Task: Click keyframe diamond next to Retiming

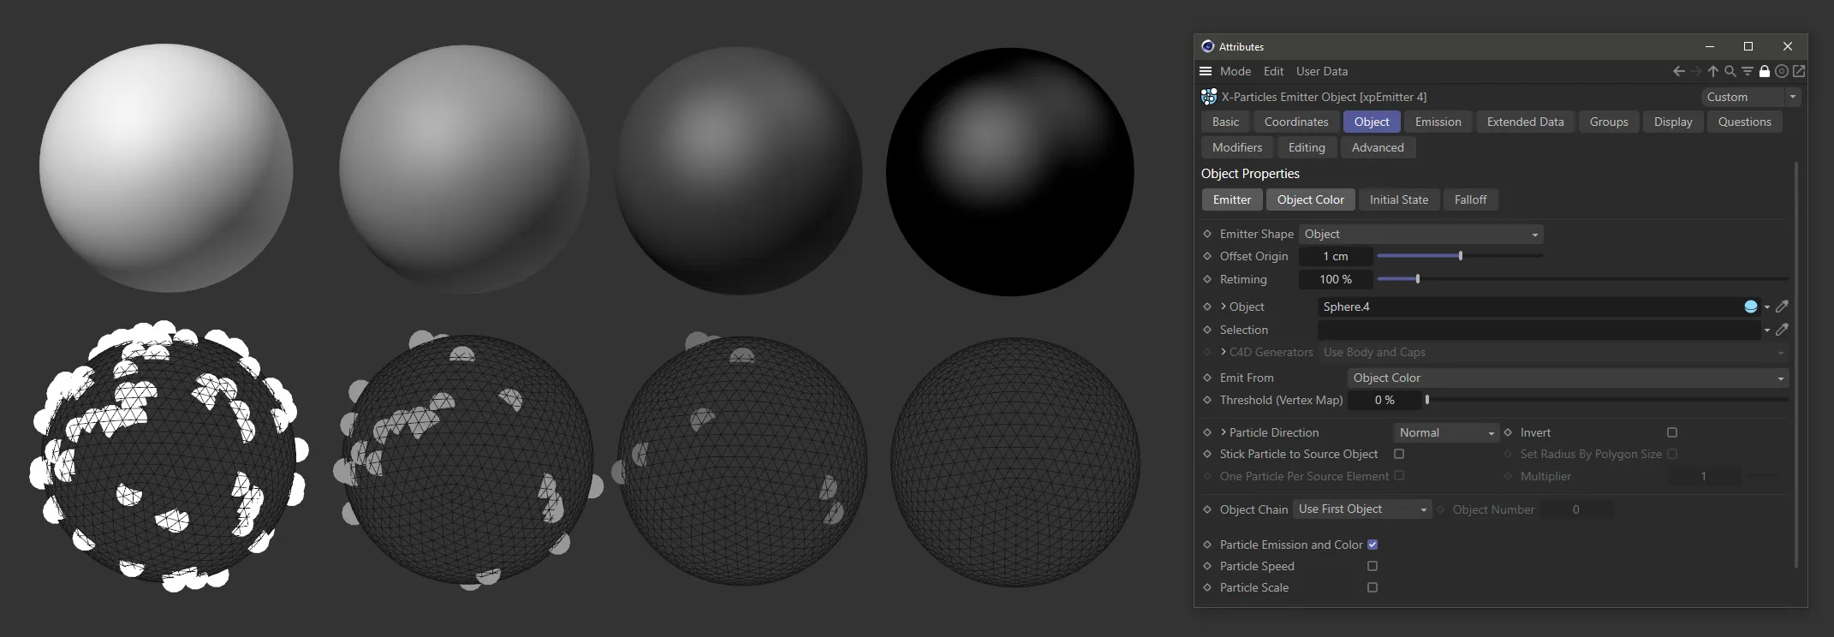Action: click(x=1207, y=279)
